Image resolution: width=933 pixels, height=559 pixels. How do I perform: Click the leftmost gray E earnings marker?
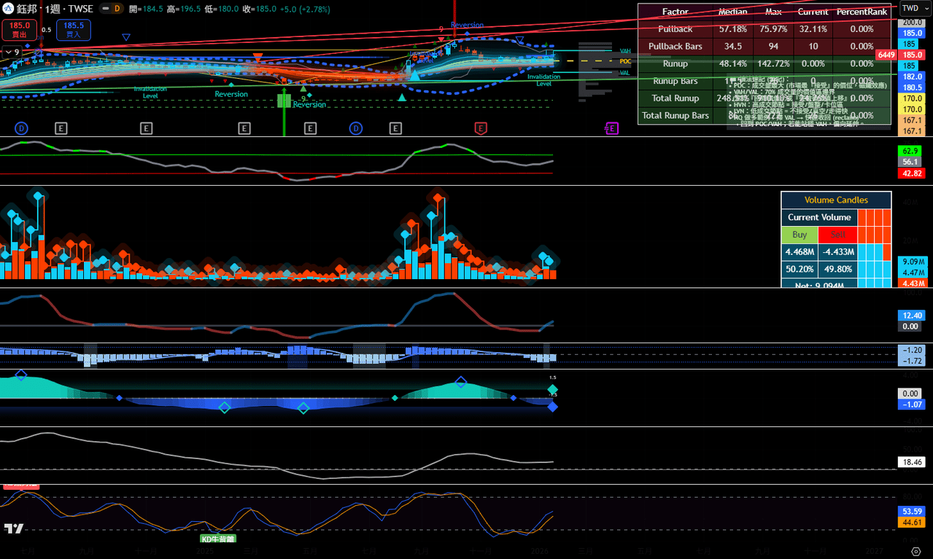click(x=61, y=129)
